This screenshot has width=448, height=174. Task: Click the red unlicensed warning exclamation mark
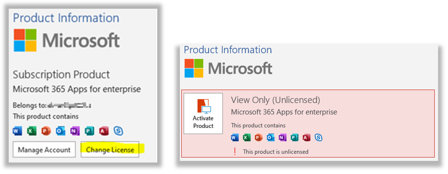235,151
